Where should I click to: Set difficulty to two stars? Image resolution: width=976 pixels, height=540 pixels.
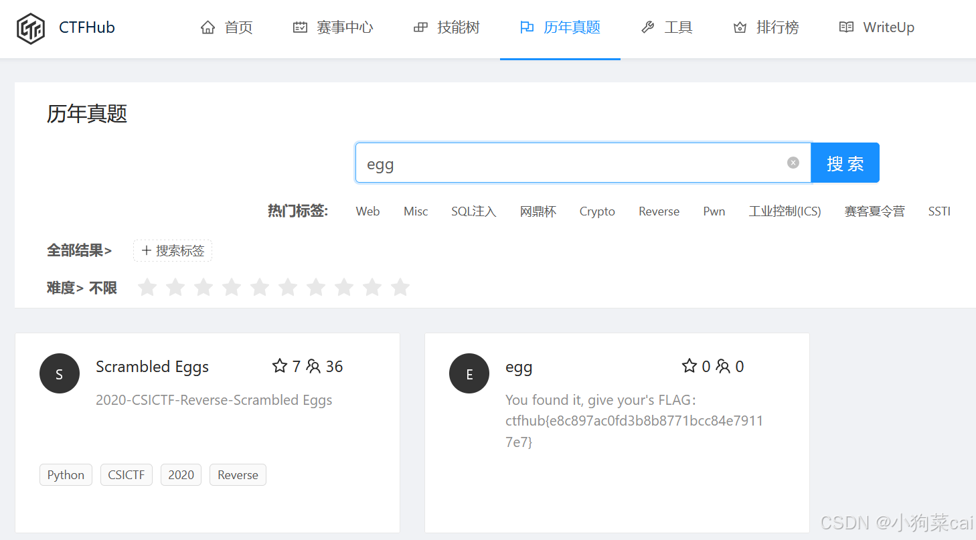coord(175,288)
